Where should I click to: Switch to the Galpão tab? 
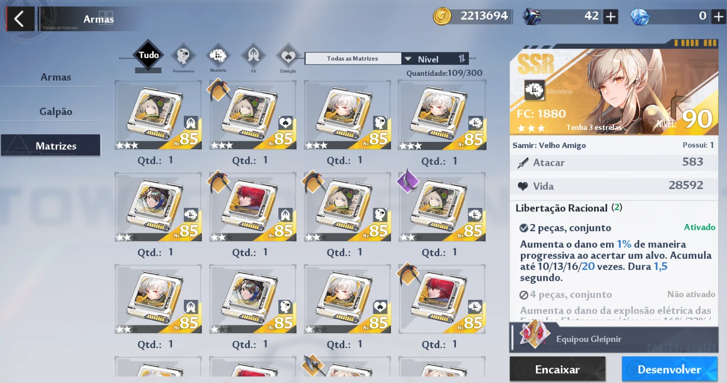click(x=56, y=112)
